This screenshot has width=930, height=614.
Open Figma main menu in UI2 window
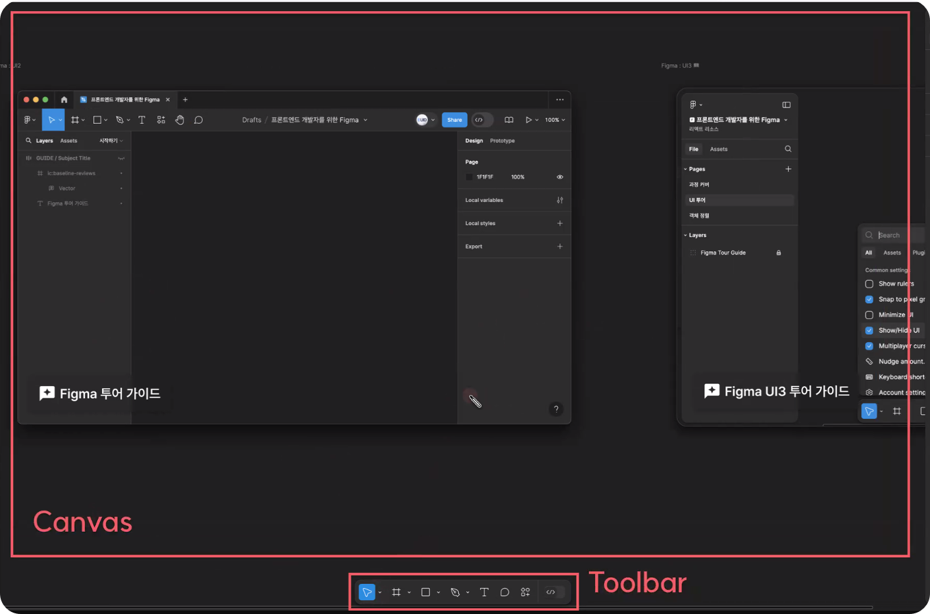[x=30, y=120]
